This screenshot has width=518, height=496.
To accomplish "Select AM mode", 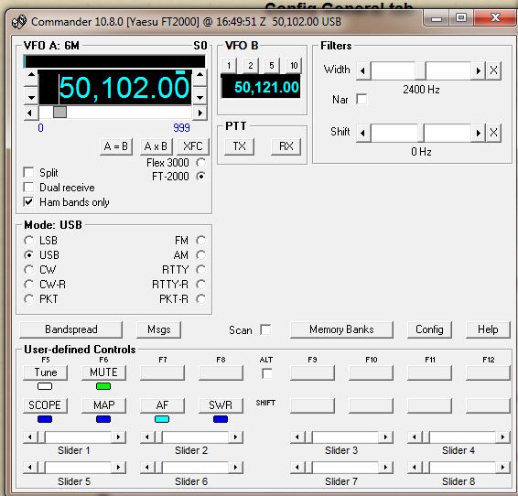I will [x=200, y=255].
